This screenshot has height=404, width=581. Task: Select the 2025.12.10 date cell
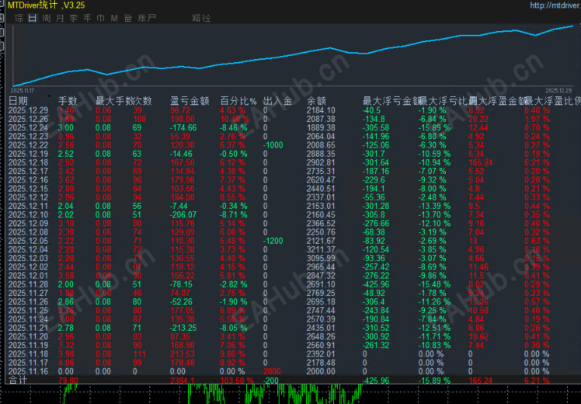point(28,214)
